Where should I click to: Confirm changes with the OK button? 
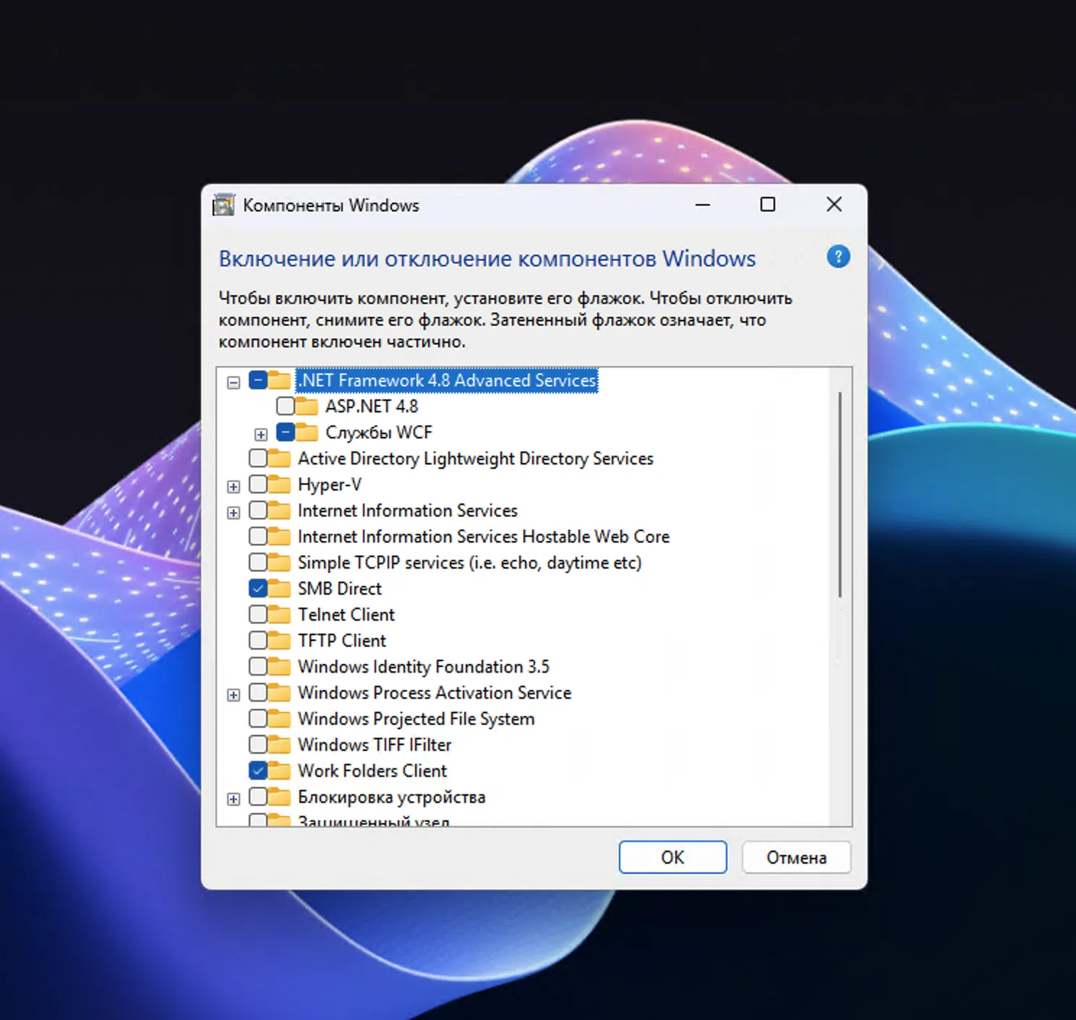click(x=672, y=857)
